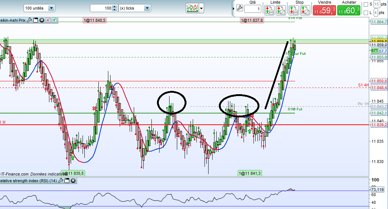Maximize the RSI indicator panel

point(67,181)
